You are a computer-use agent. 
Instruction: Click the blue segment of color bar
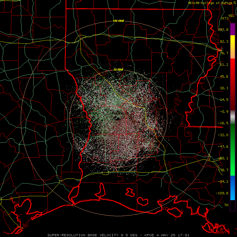[233, 188]
